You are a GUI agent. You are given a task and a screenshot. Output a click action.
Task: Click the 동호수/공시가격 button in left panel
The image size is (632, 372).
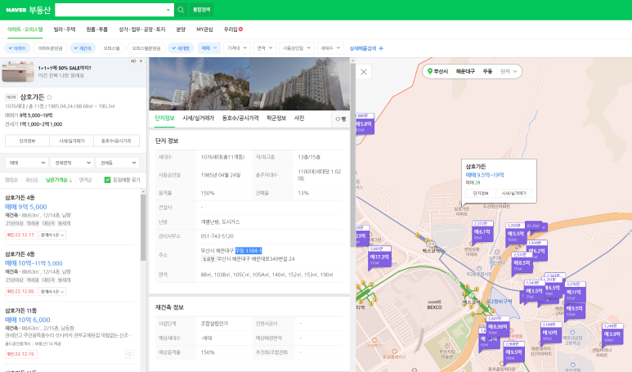click(x=116, y=141)
